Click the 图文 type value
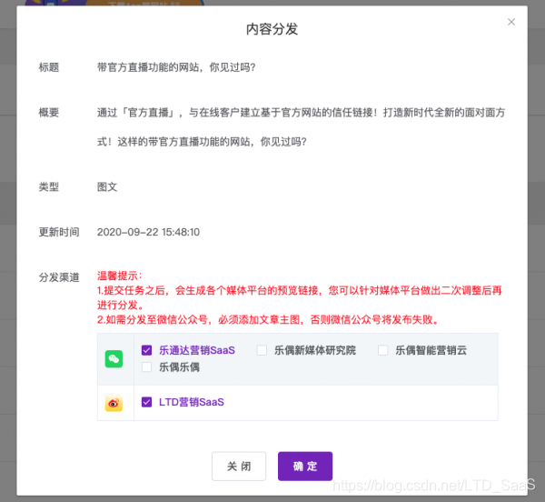 click(x=107, y=186)
